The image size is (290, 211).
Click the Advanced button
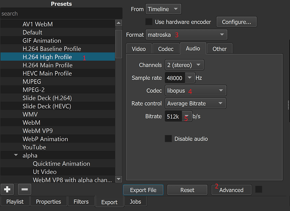pyautogui.click(x=231, y=190)
